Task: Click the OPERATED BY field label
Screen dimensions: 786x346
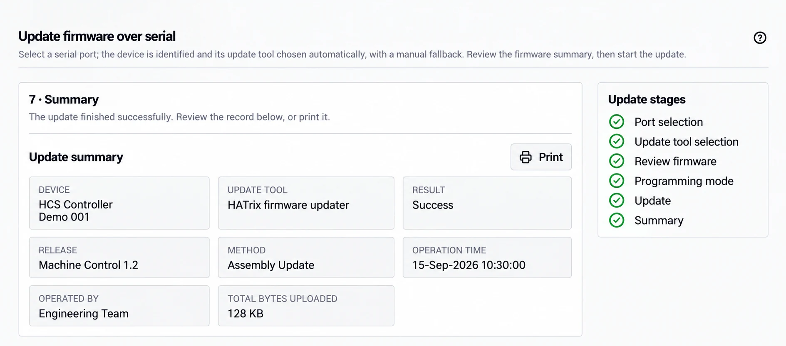Action: click(x=69, y=299)
